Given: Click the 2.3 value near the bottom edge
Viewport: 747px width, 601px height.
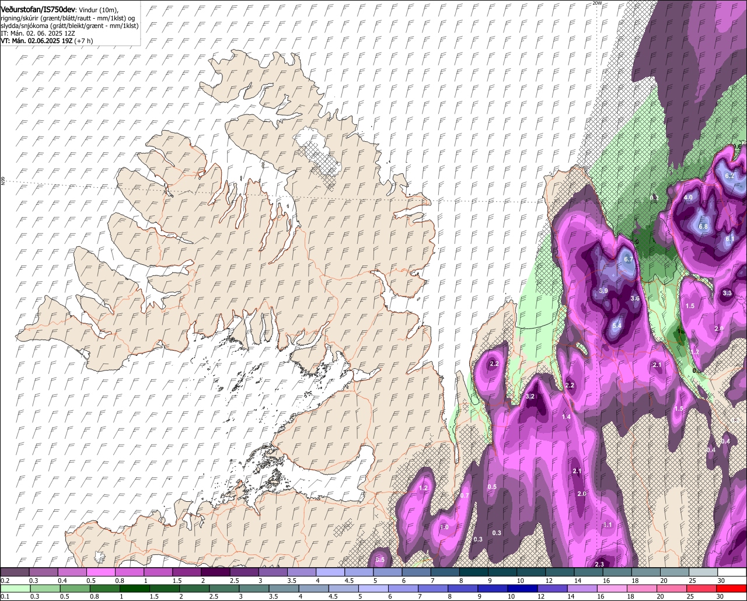Looking at the screenshot, I should pos(599,564).
